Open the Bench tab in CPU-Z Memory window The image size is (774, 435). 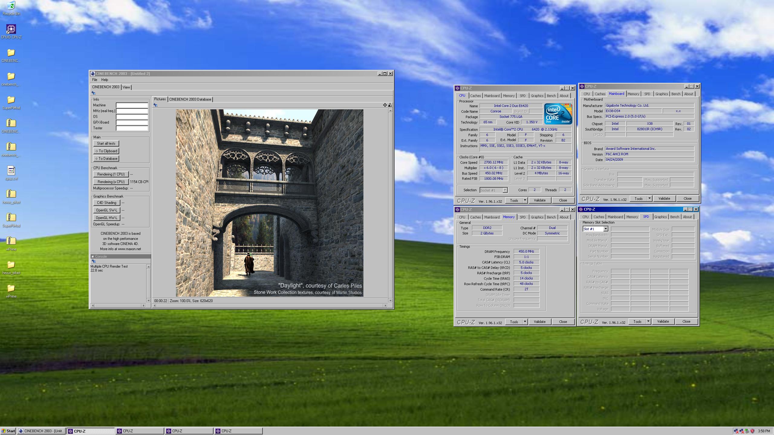tap(551, 217)
